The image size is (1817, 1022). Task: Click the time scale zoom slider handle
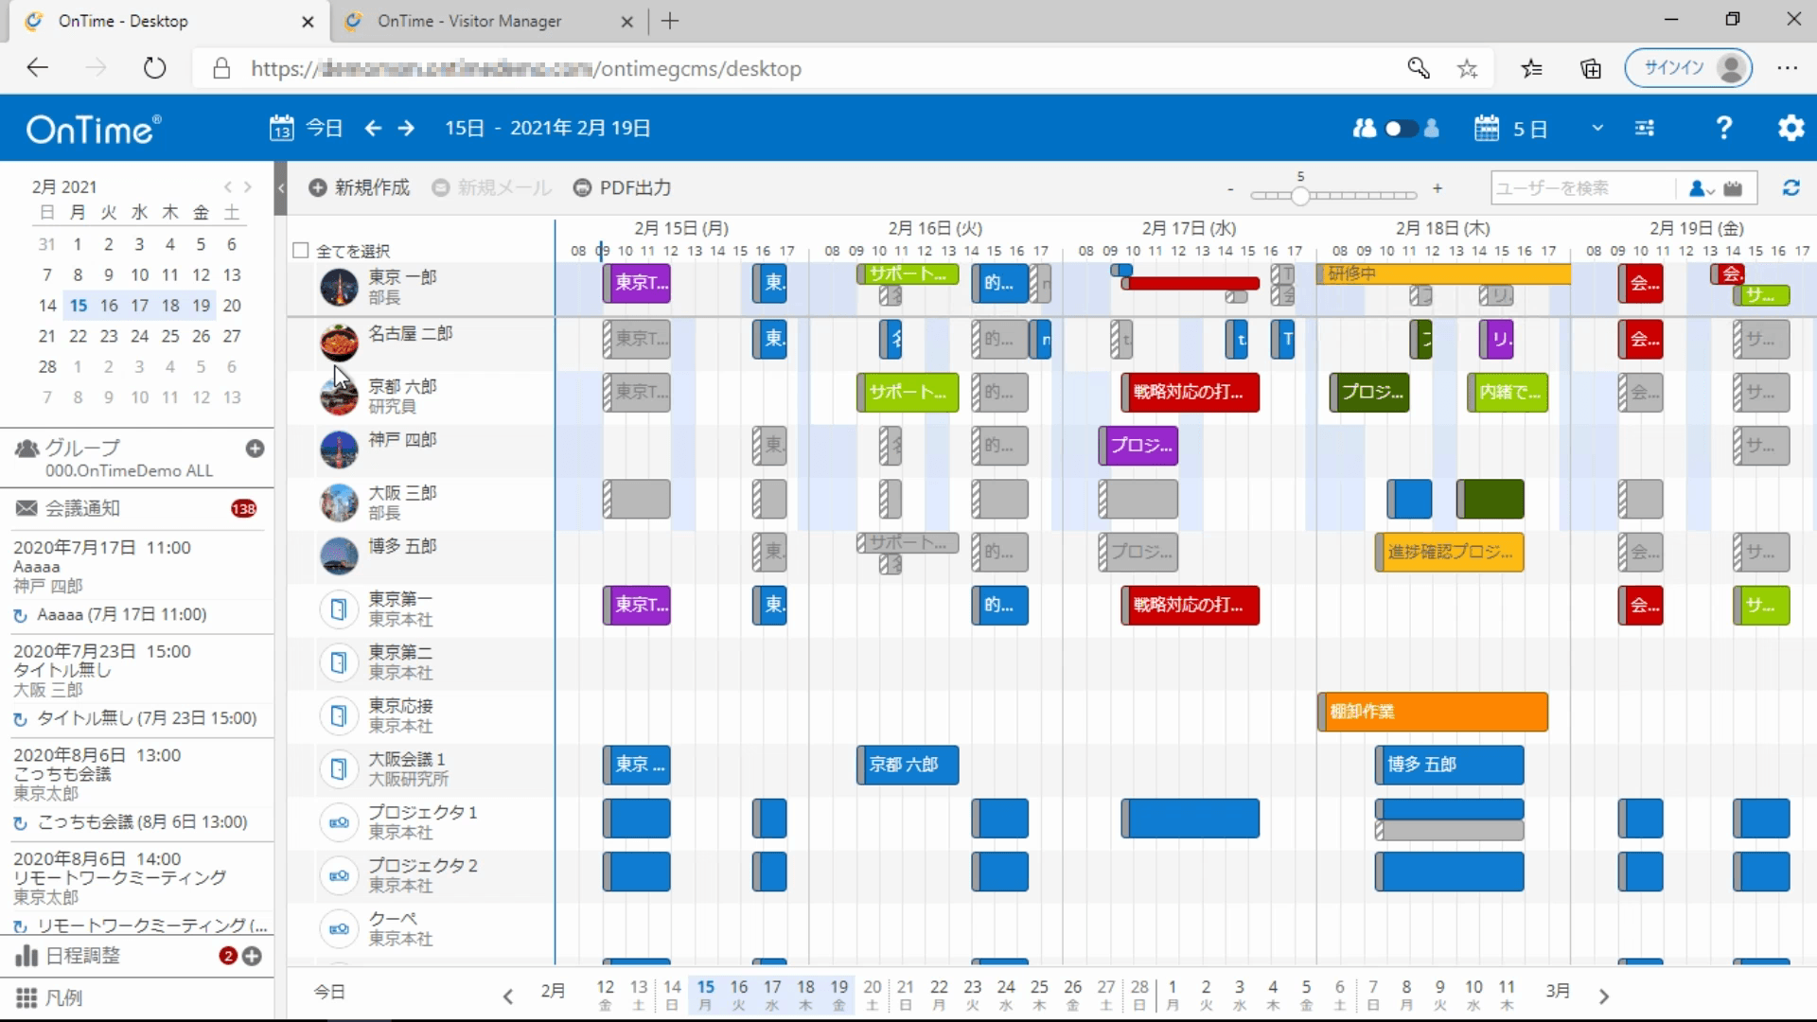1300,195
